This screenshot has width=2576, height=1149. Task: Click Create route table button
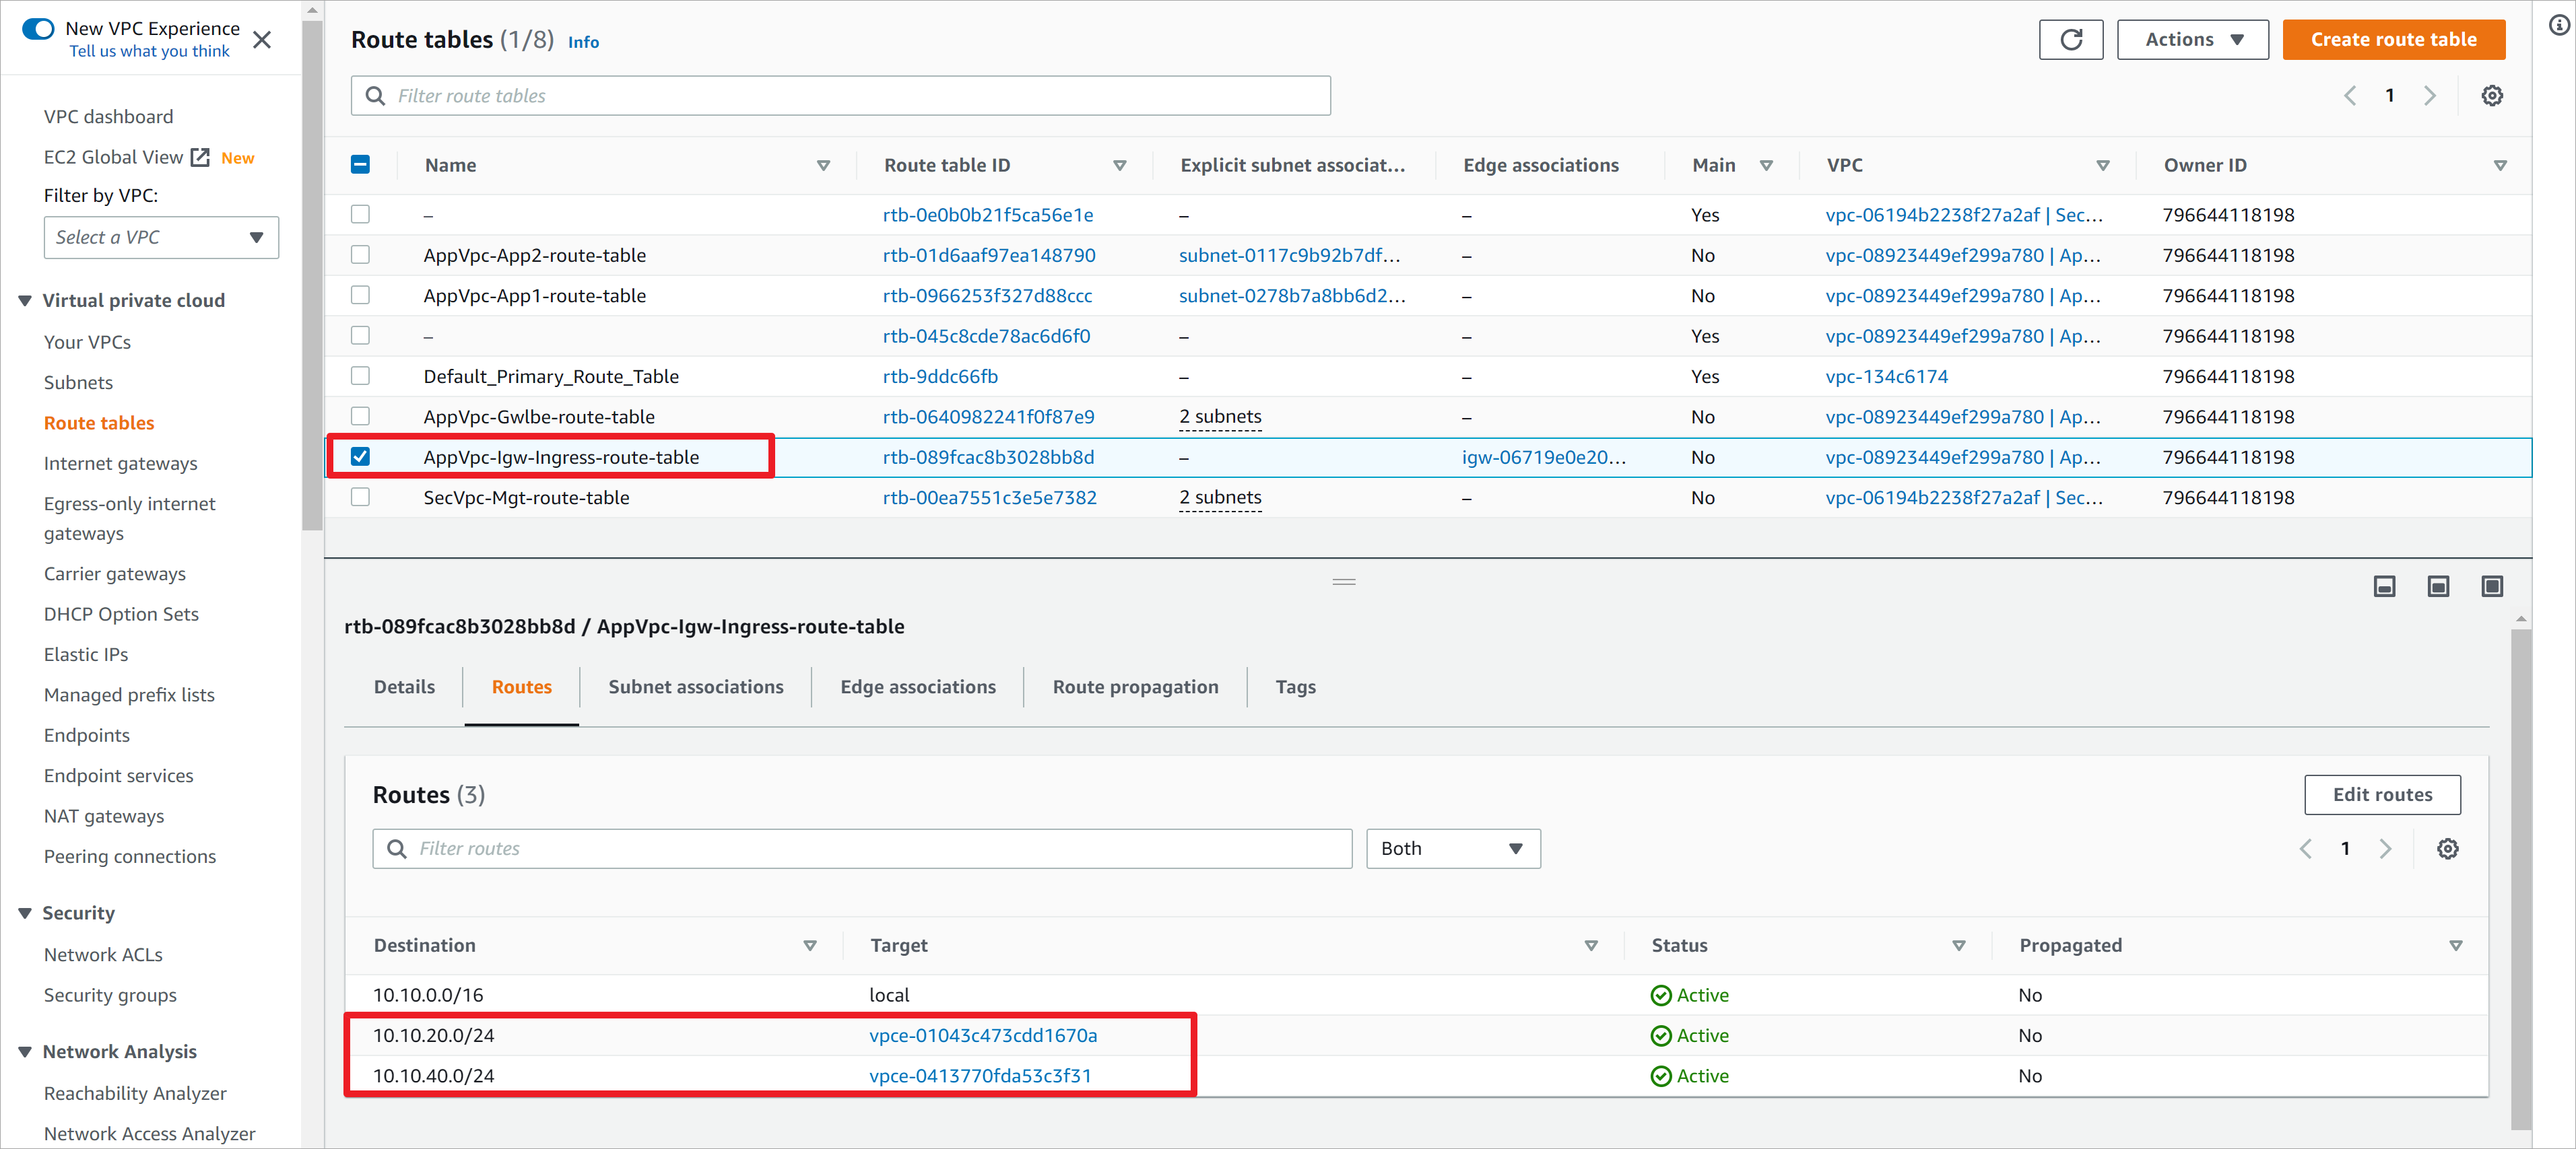(x=2393, y=40)
